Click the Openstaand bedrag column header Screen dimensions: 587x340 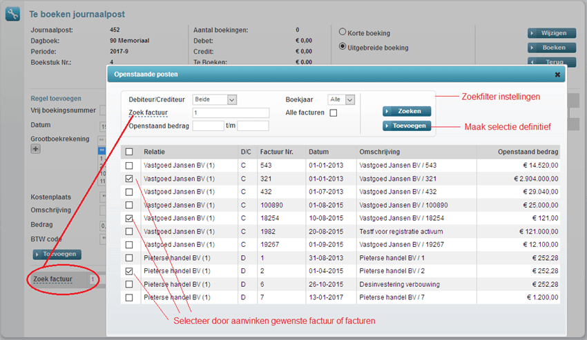[528, 152]
